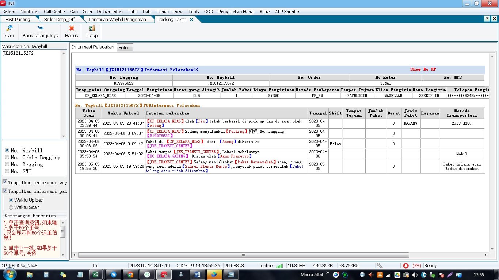Open the APP Sprinter menu
The height and width of the screenshot is (280, 499).
coord(287,11)
